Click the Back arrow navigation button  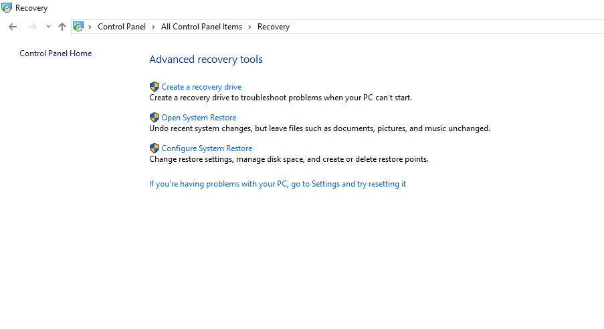[x=13, y=27]
